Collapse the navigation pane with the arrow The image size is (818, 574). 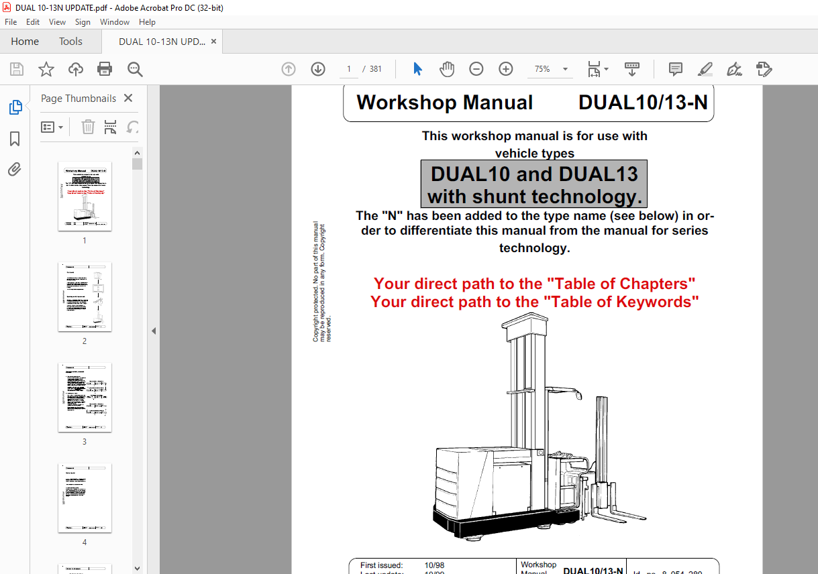pyautogui.click(x=153, y=331)
